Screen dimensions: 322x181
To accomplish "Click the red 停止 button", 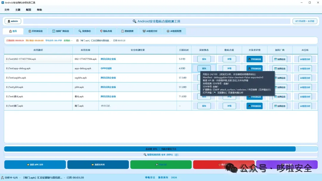I will click(224, 165).
